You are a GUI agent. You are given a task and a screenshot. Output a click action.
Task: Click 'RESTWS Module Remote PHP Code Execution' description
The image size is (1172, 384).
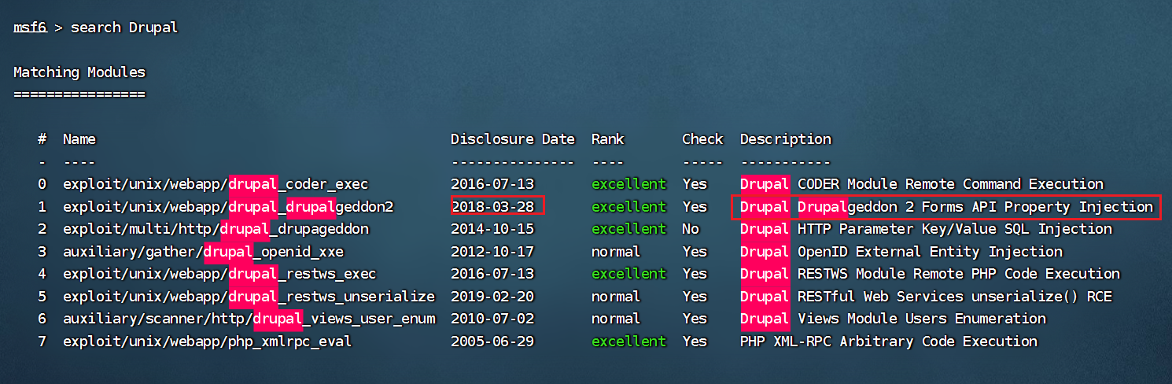tap(959, 274)
